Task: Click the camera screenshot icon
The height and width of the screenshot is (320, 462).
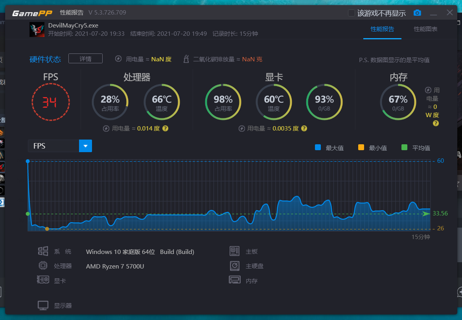Action: [417, 13]
